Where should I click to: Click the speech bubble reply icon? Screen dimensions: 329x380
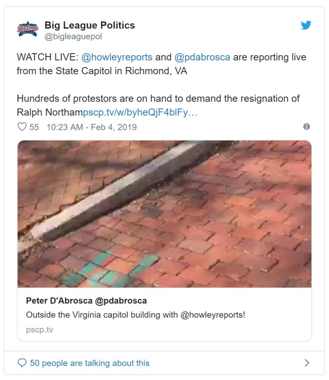click(x=22, y=363)
